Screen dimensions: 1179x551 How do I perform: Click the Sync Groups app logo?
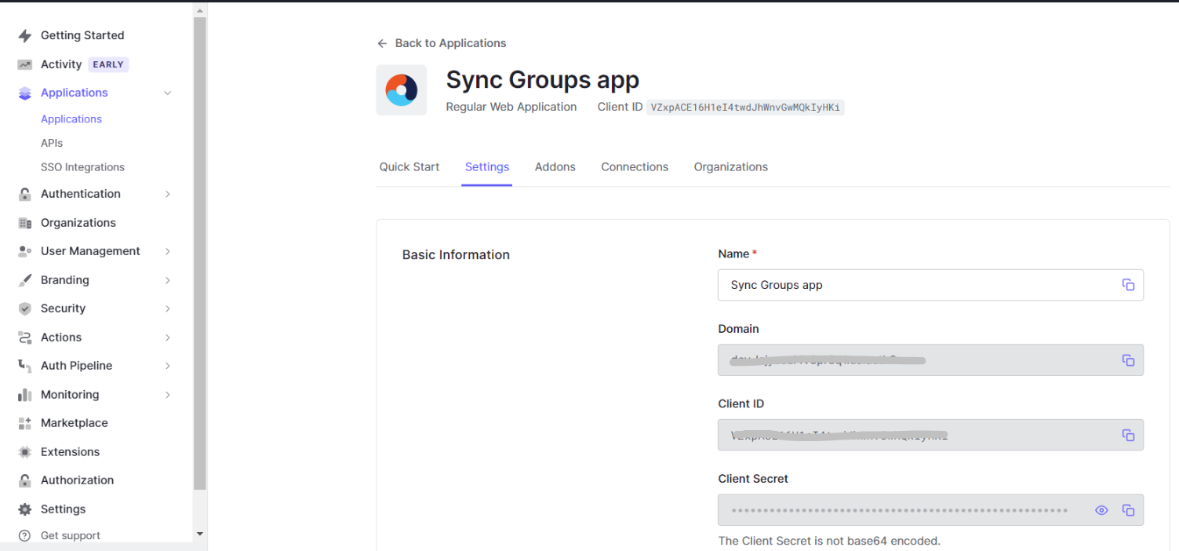(402, 90)
